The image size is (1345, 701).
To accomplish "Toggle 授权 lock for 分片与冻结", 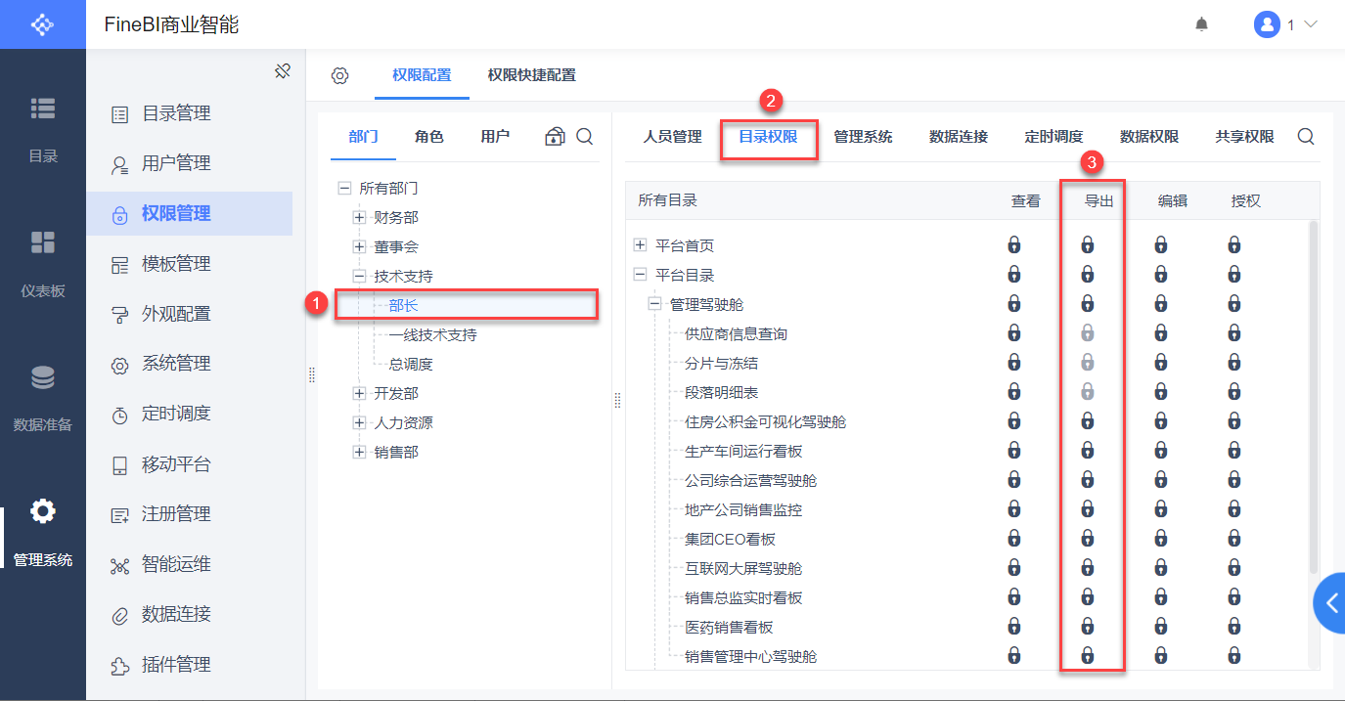I will [1234, 362].
